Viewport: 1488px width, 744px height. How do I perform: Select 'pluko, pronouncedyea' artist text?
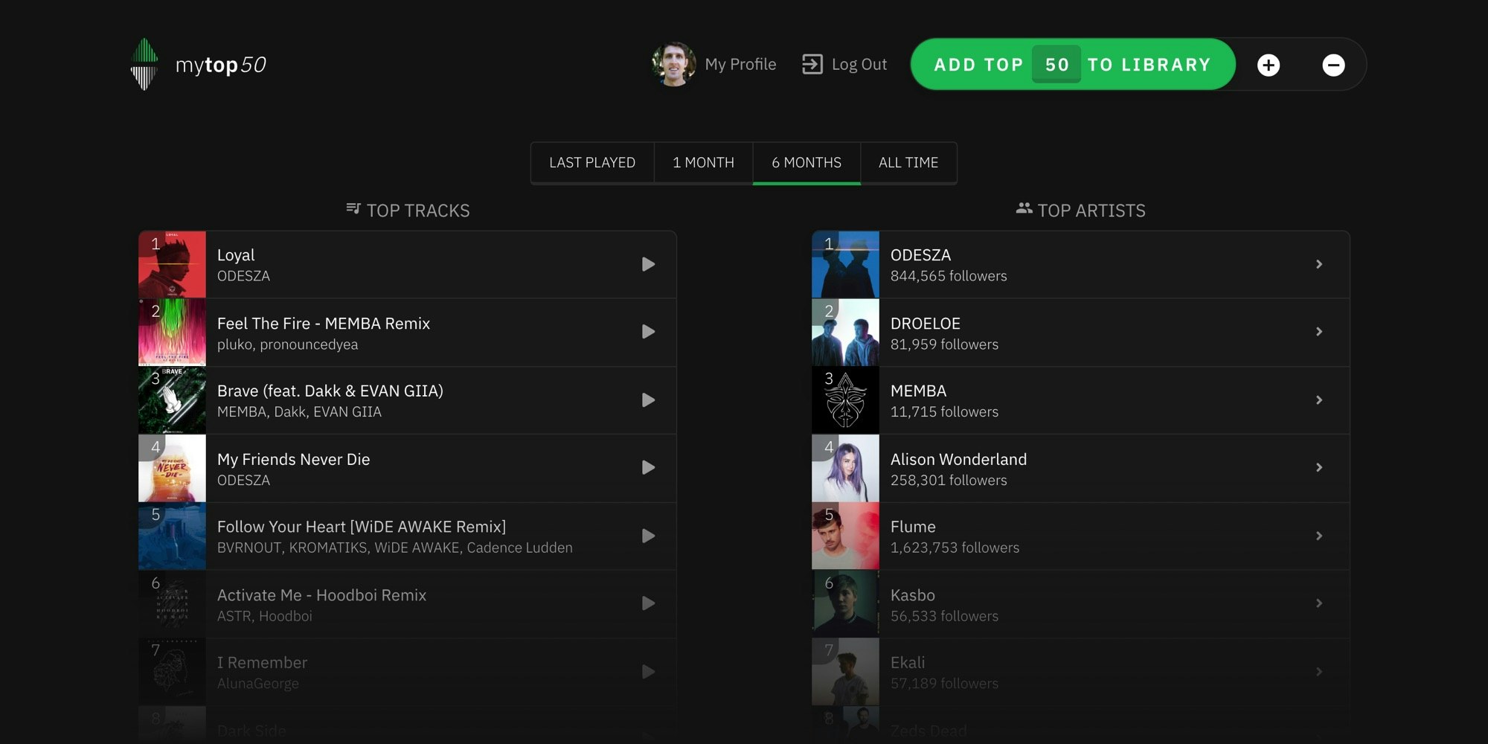[287, 344]
